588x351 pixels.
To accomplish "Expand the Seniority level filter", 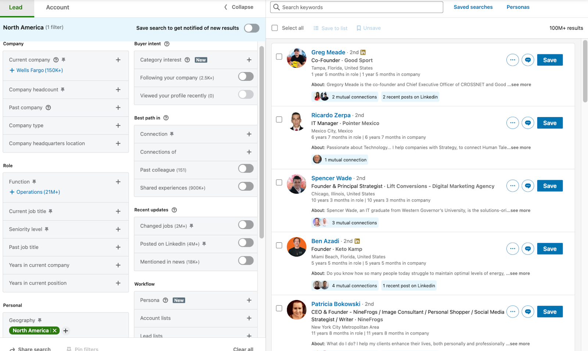I will click(x=118, y=229).
